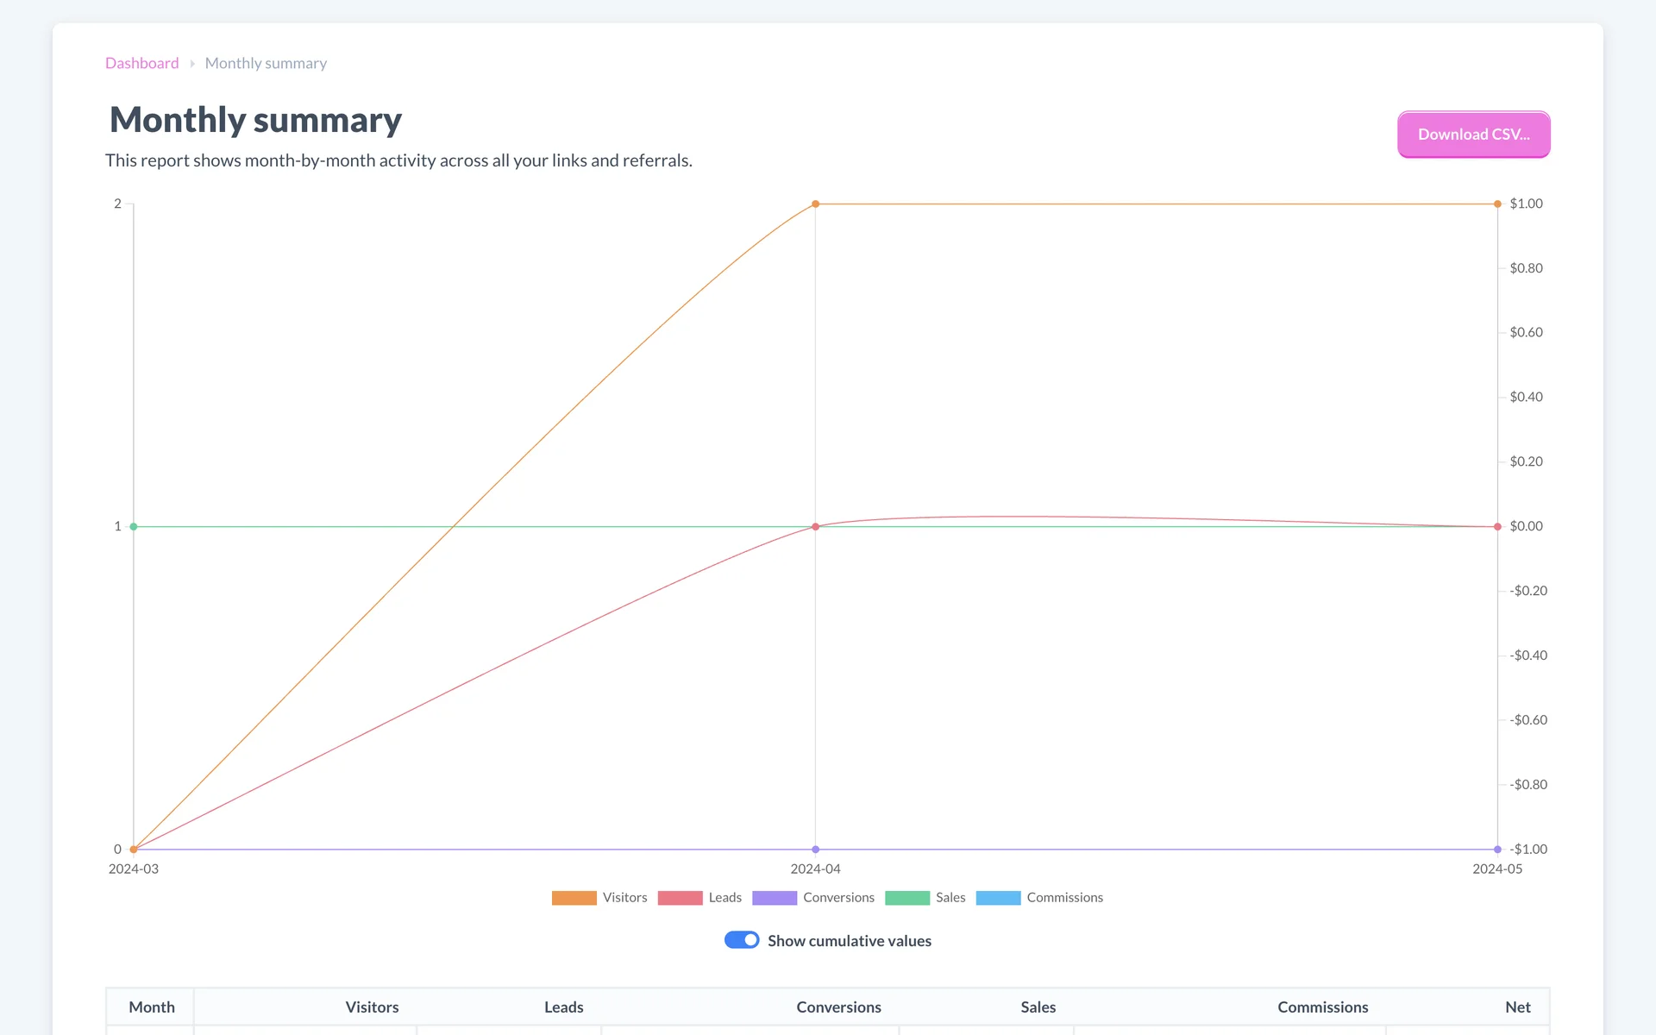Click the Month column header
The image size is (1656, 1035).
coord(152,1007)
